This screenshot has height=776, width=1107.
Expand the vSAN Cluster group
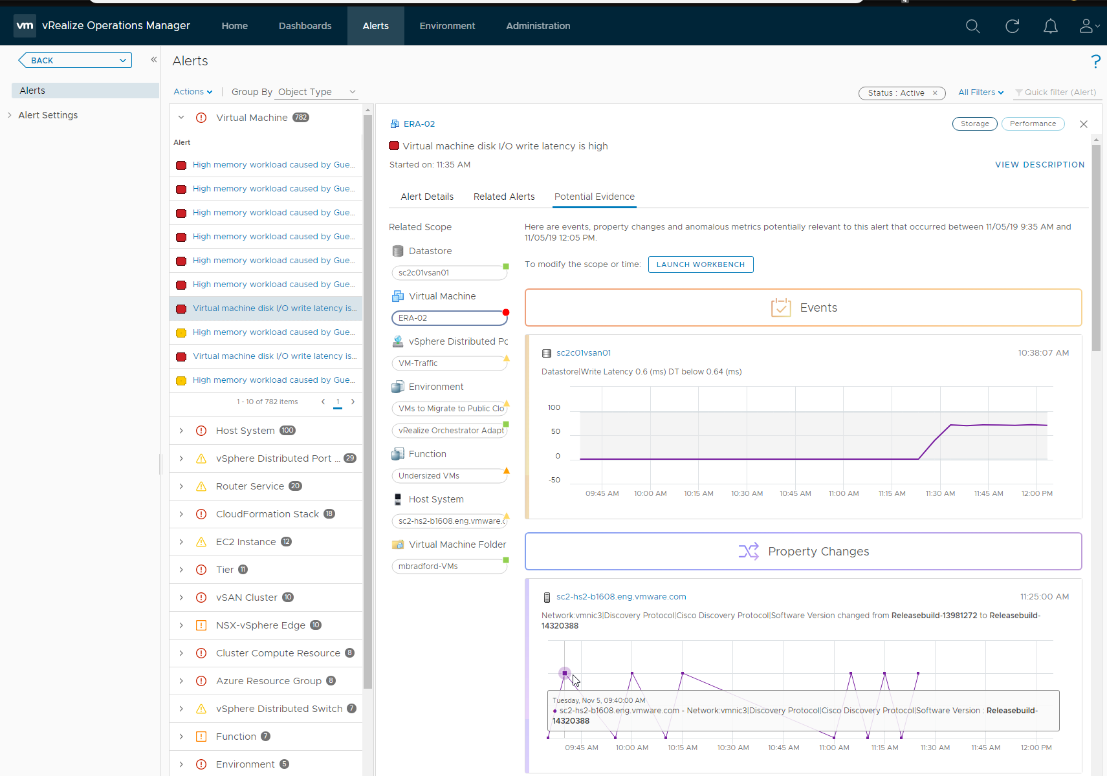click(181, 598)
